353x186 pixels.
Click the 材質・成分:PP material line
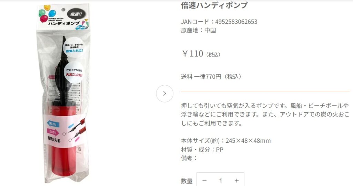pos(202,149)
